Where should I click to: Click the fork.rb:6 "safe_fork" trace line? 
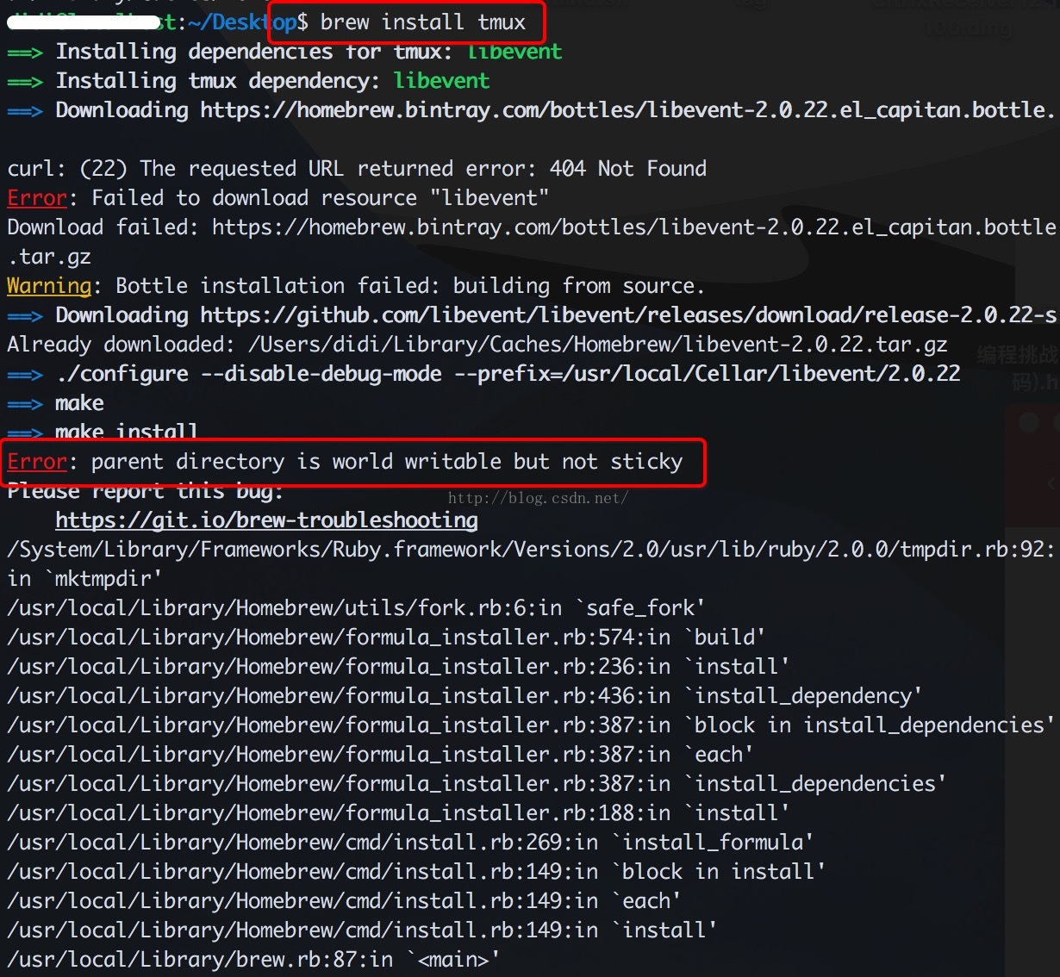(355, 608)
